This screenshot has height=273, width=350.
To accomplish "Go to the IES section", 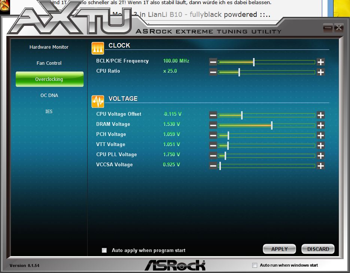I will click(x=49, y=111).
